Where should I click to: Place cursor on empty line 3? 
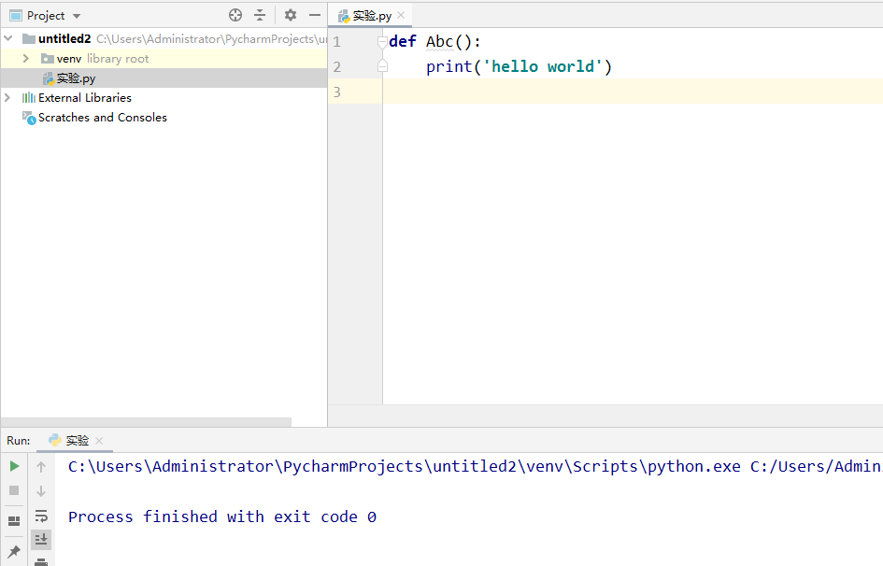point(631,92)
